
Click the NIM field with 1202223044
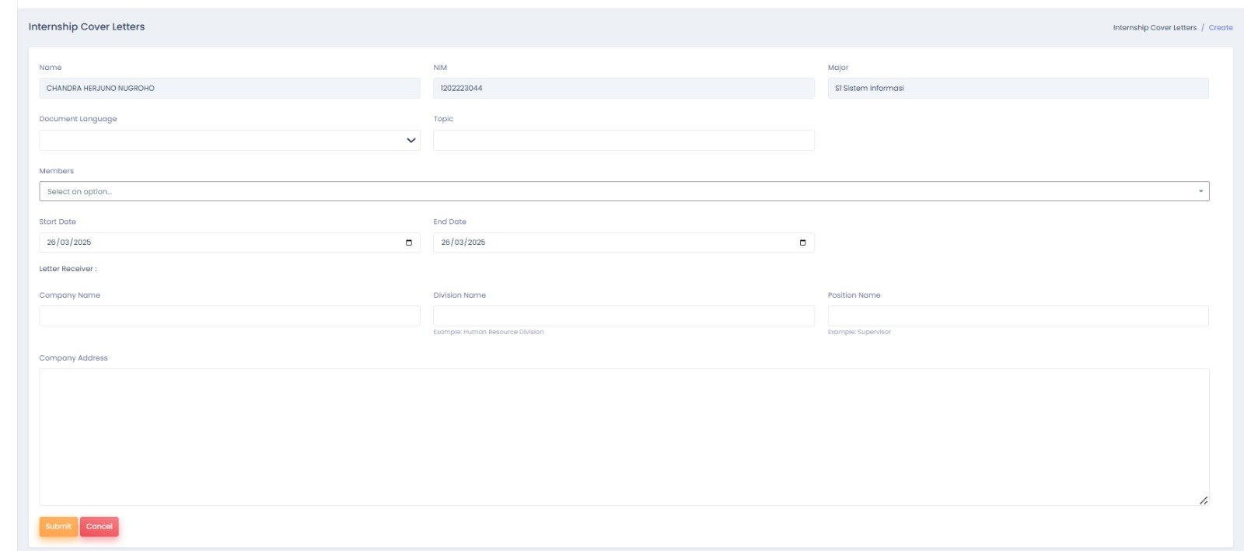pyautogui.click(x=624, y=89)
